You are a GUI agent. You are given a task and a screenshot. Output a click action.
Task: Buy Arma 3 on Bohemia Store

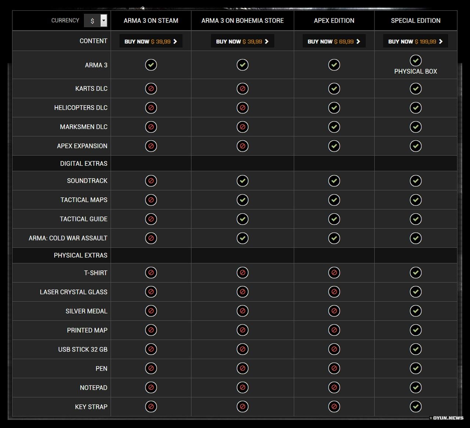tap(242, 41)
